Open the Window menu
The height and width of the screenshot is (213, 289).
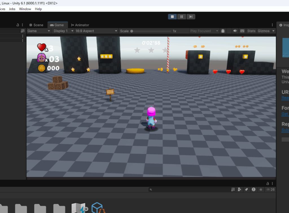click(x=25, y=9)
